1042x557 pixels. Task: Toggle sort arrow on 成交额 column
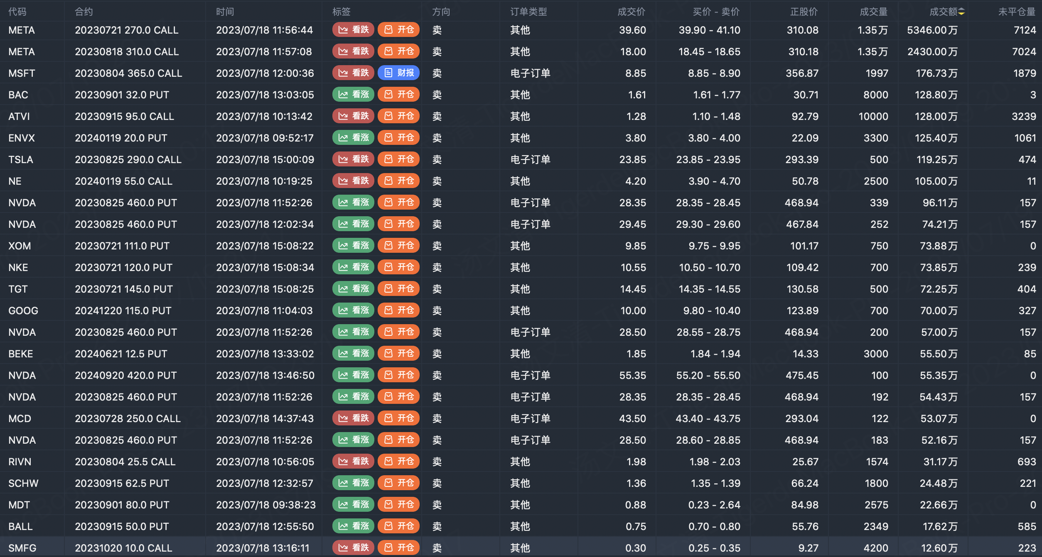(x=961, y=12)
